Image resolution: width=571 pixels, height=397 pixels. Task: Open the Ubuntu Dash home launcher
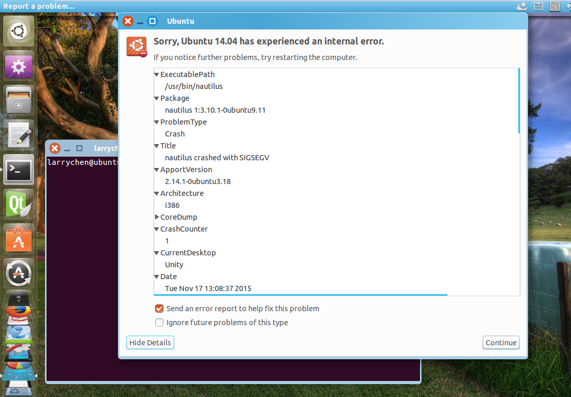click(19, 32)
